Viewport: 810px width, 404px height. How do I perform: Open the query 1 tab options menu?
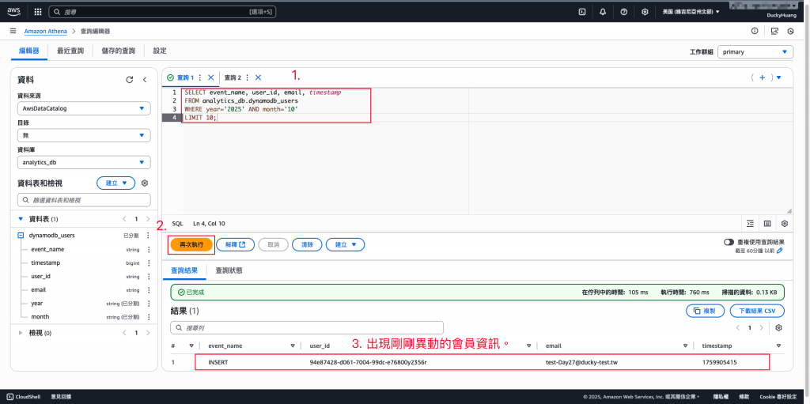point(200,77)
